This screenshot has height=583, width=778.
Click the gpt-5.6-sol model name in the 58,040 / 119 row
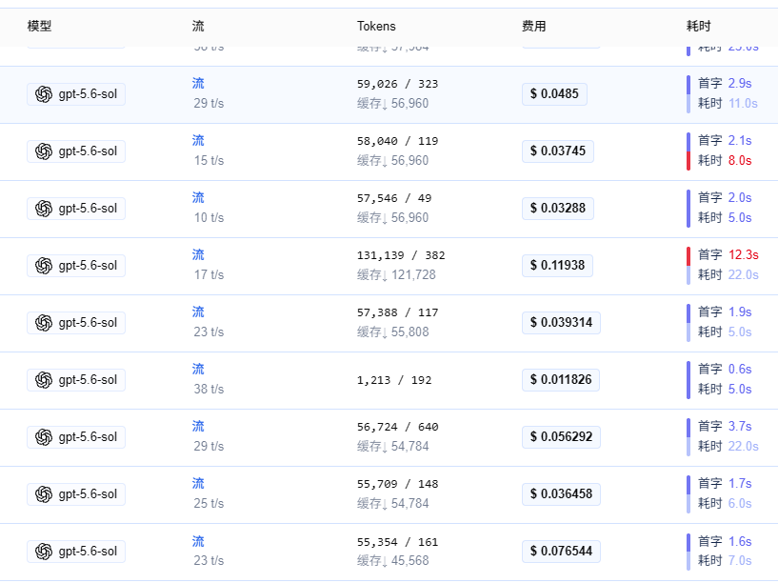click(88, 151)
